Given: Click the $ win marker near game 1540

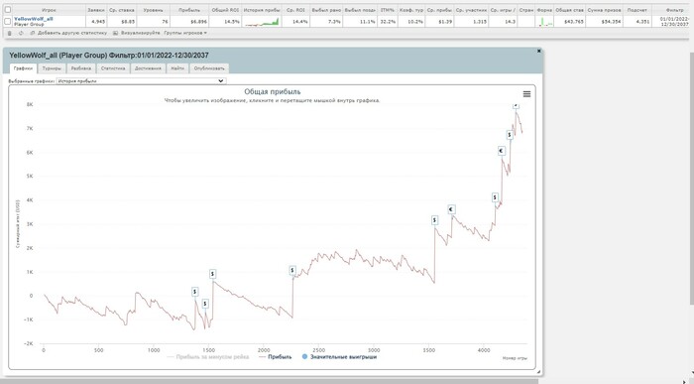Looking at the screenshot, I should pyautogui.click(x=212, y=274).
